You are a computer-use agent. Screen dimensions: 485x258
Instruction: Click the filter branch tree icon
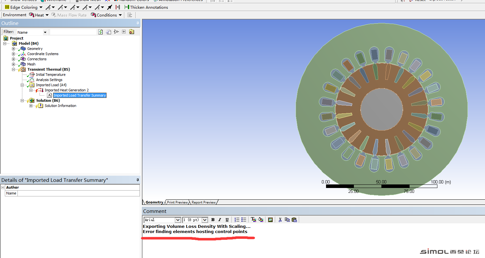tap(116, 32)
